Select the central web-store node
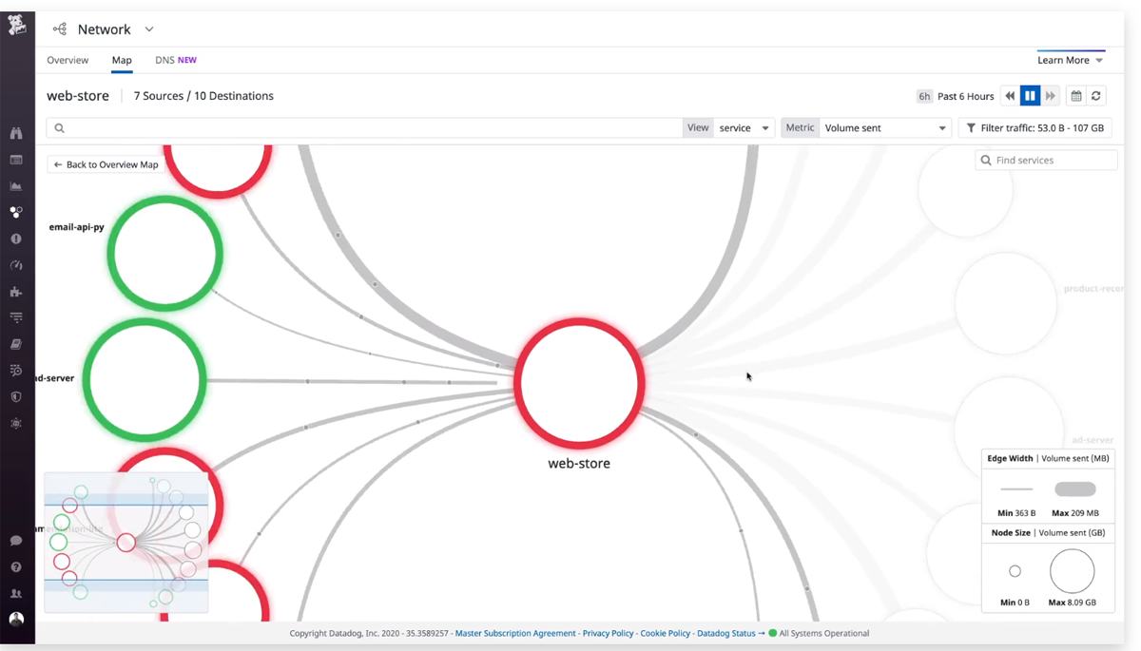 click(x=579, y=383)
